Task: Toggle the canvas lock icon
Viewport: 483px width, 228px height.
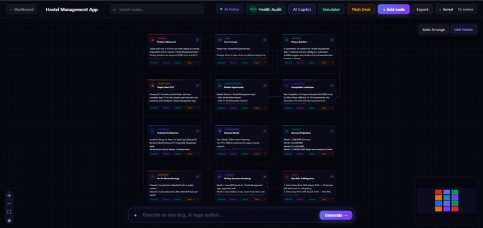Action: (x=9, y=220)
